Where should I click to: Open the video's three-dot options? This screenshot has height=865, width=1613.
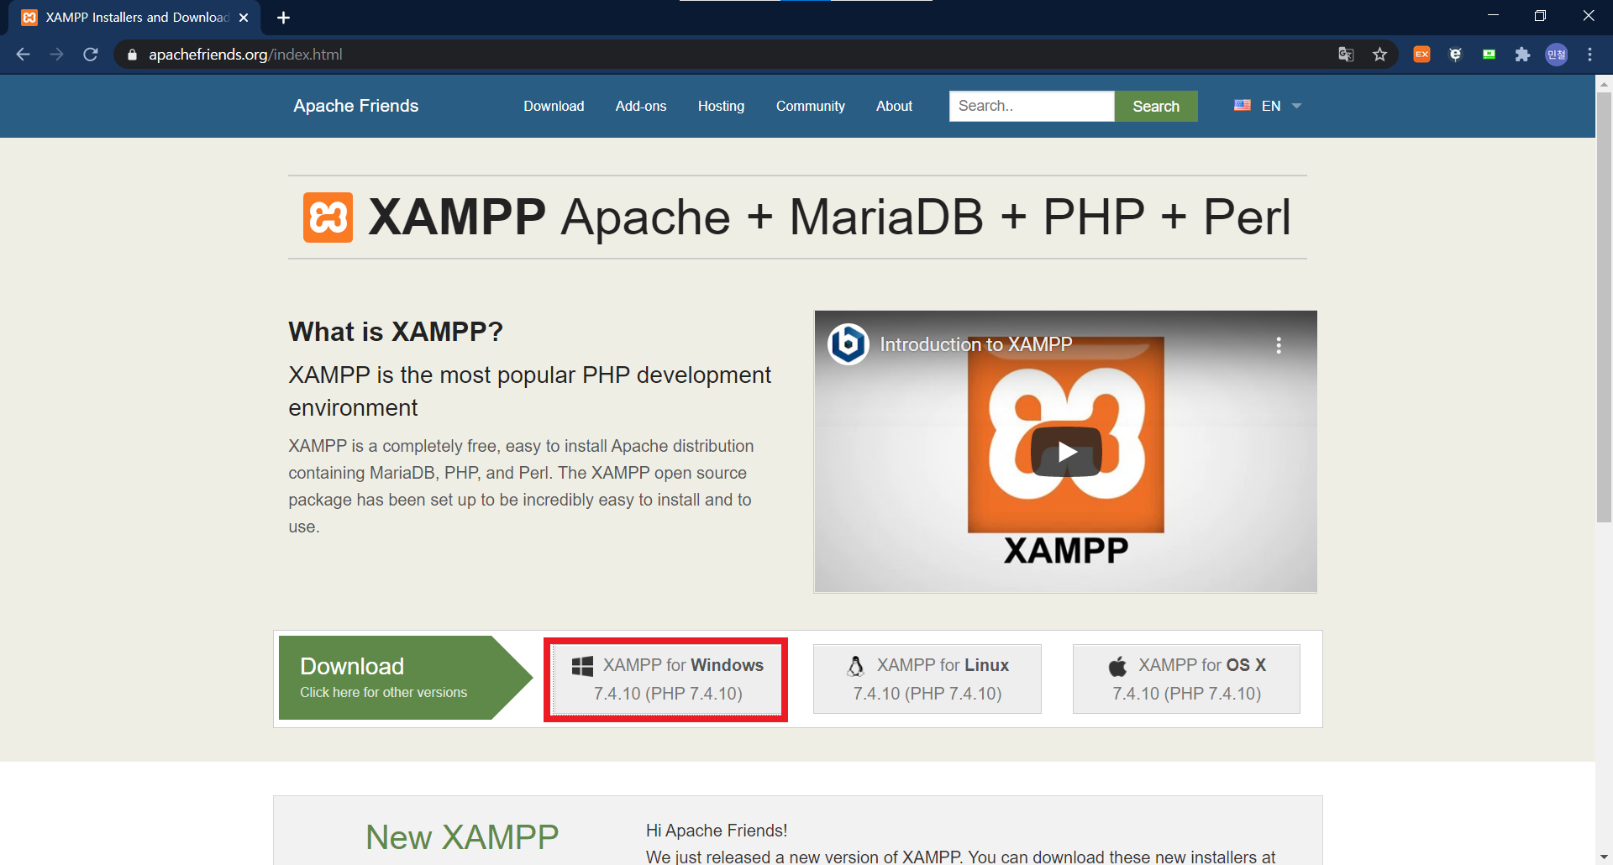[x=1279, y=345]
